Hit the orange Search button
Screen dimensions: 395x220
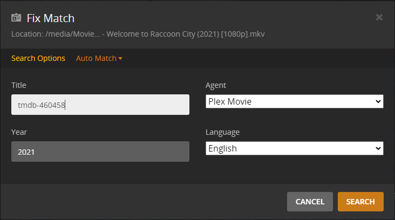[x=360, y=202]
